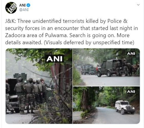This screenshot has width=144, height=128.
Task: Open the ANI profile avatar
Action: click(11, 8)
